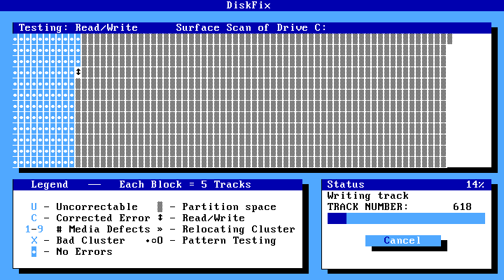The width and height of the screenshot is (504, 280).
Task: Click the 'TRACK NUMBER:' label
Action: pyautogui.click(x=367, y=206)
